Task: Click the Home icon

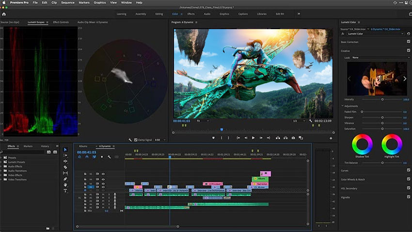Action: click(4, 14)
